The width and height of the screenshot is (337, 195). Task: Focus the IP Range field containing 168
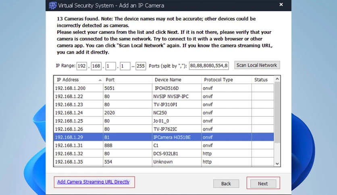(x=96, y=66)
